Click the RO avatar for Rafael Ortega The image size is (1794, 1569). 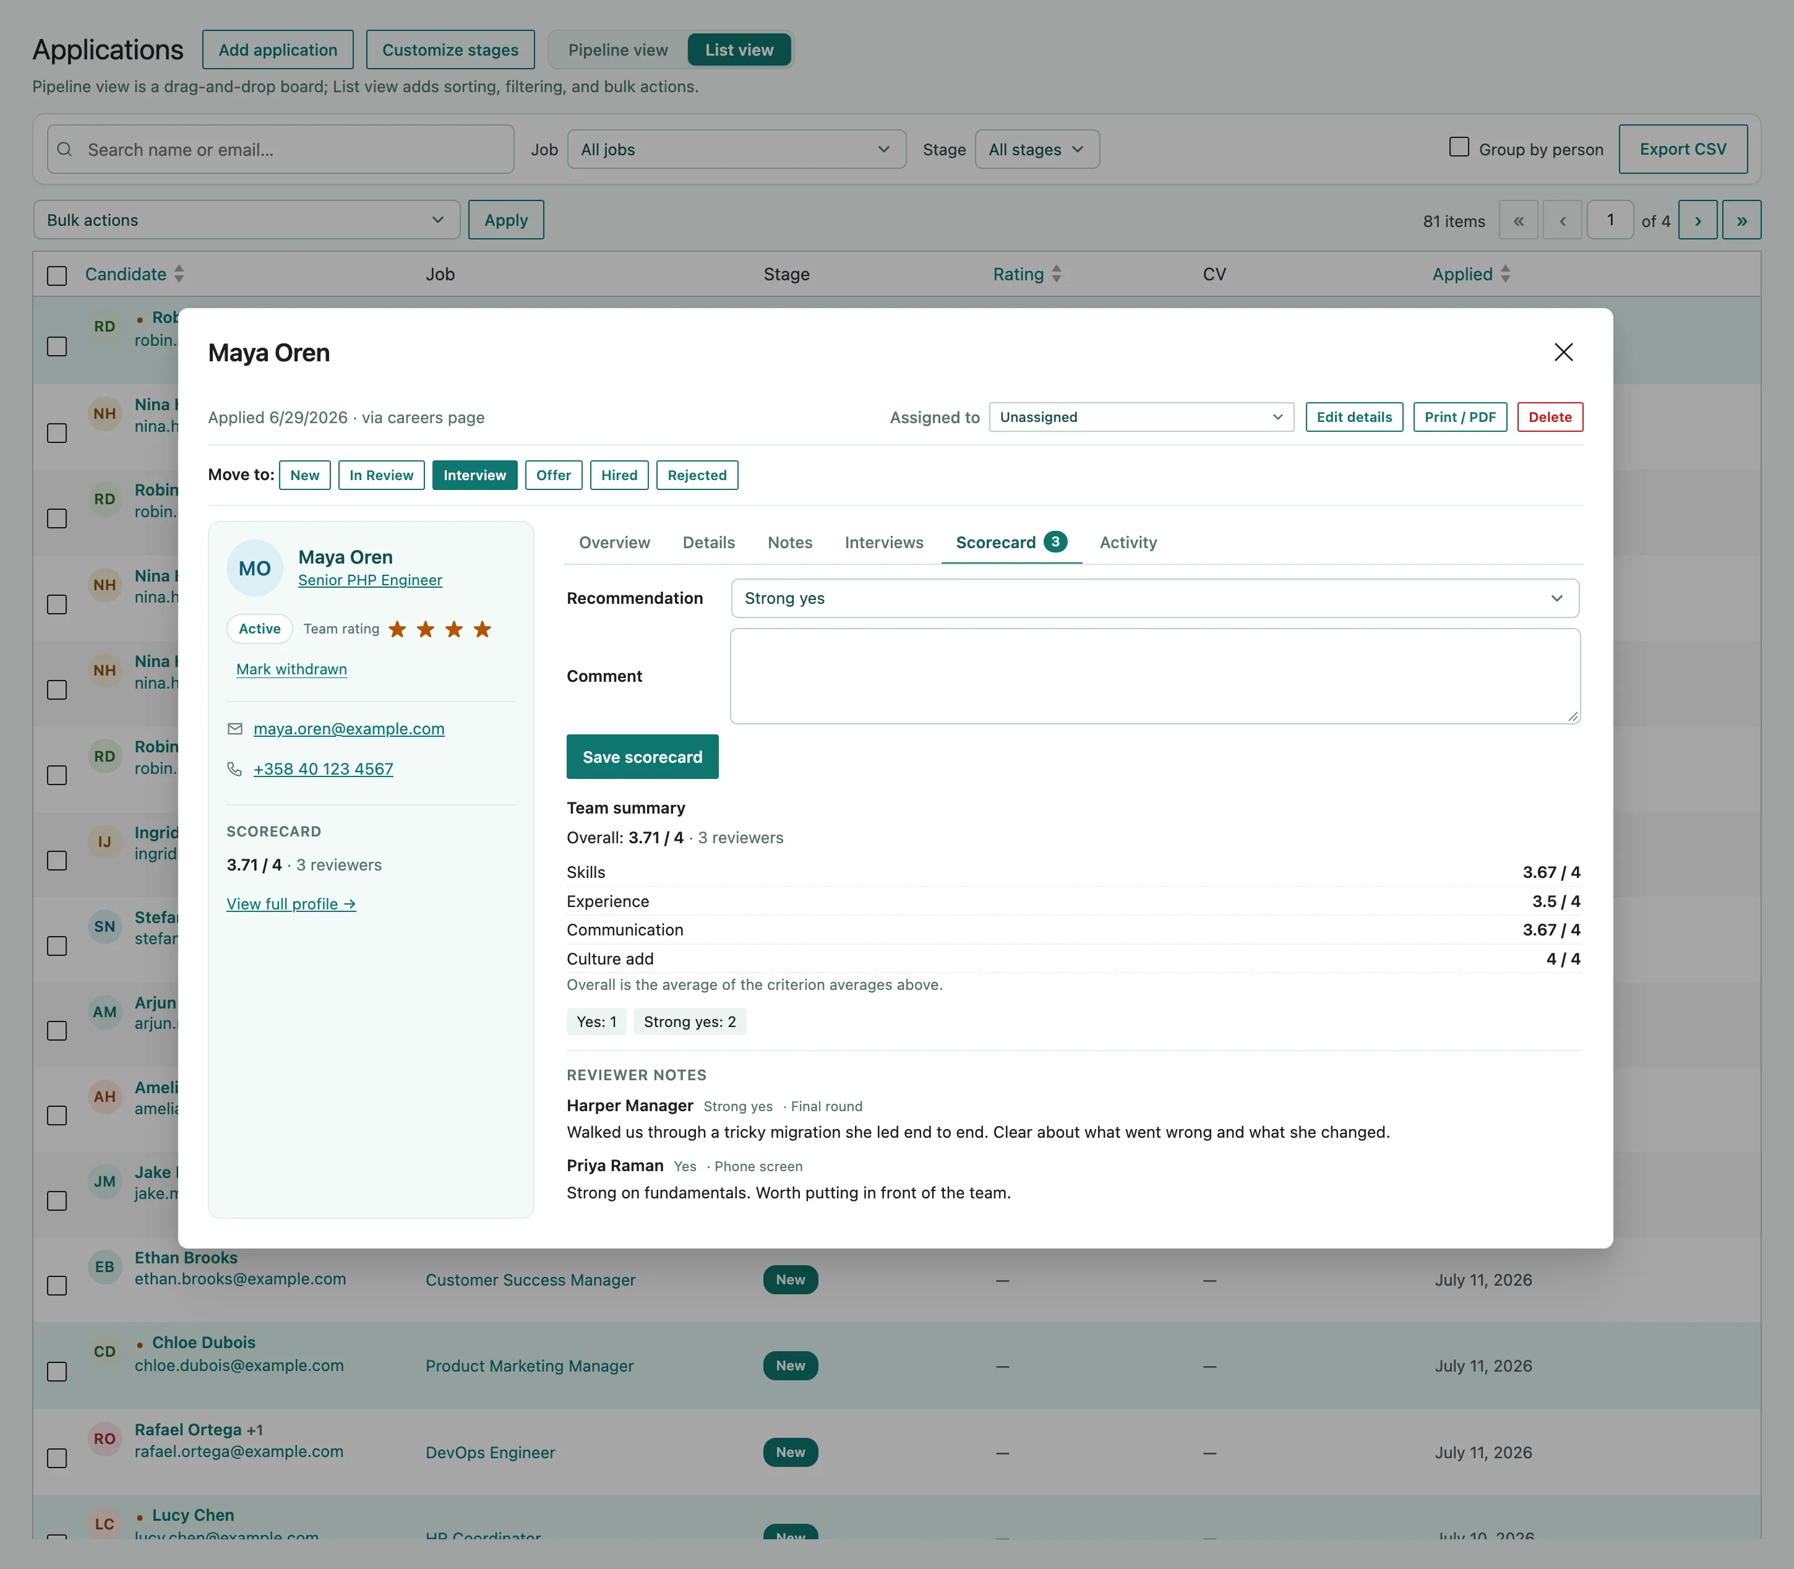[x=105, y=1440]
